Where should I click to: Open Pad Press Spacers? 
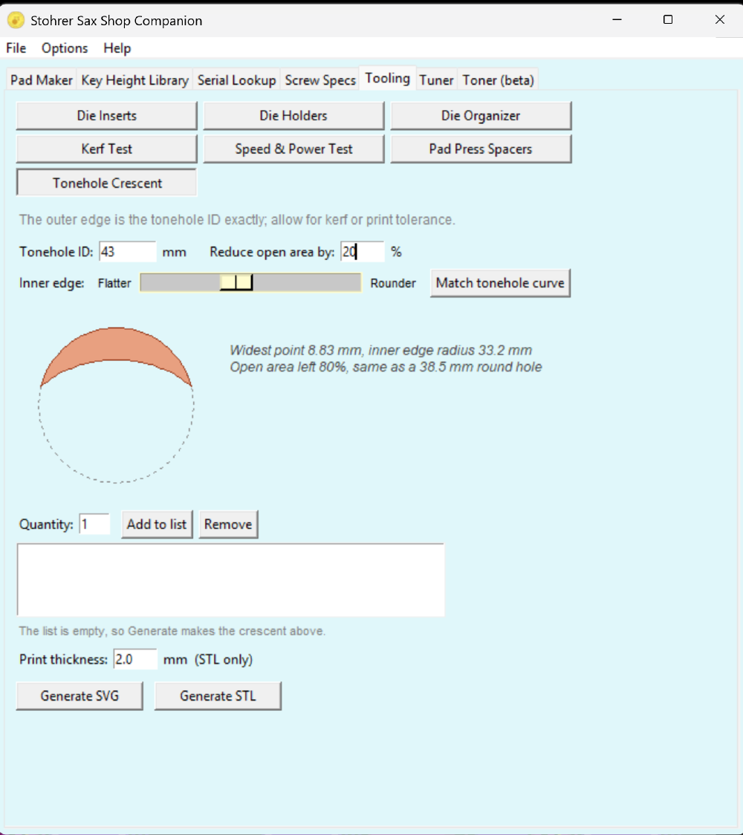481,149
